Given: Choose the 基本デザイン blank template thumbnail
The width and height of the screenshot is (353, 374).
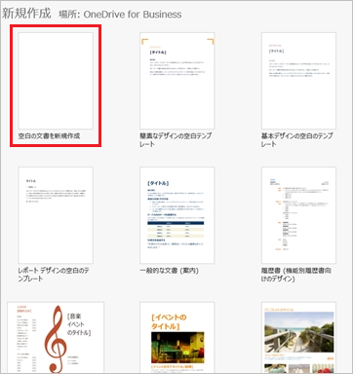Looking at the screenshot, I should [298, 81].
